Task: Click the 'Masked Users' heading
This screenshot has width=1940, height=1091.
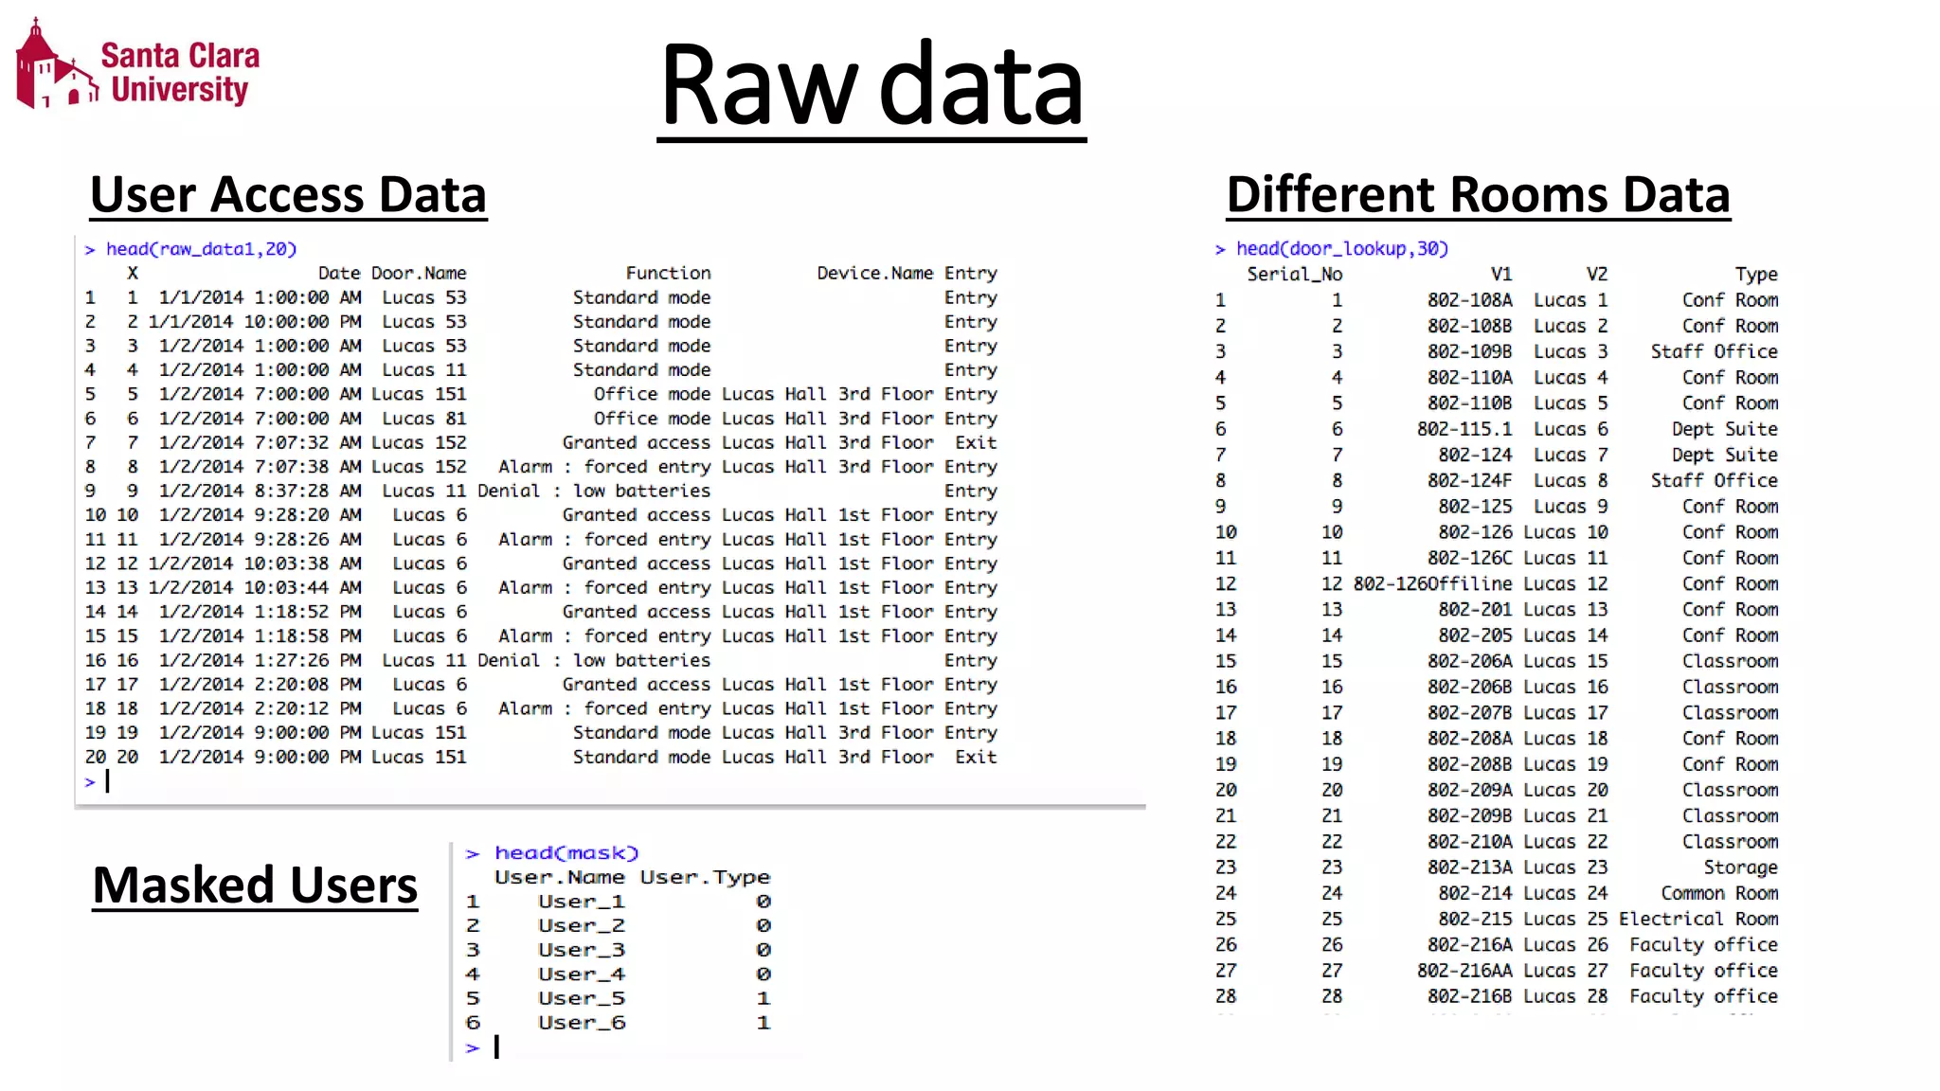Action: pos(255,885)
